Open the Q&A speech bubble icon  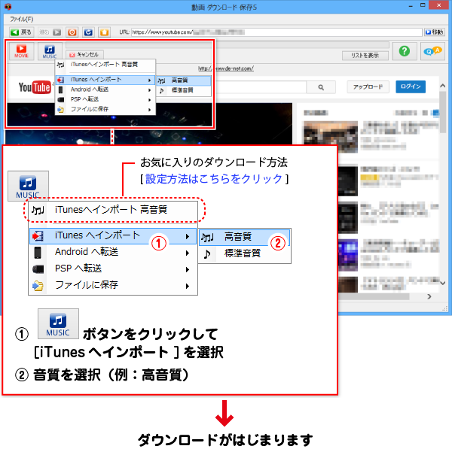coord(432,51)
